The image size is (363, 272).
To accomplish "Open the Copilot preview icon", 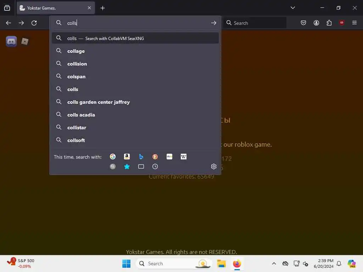I will (352, 263).
